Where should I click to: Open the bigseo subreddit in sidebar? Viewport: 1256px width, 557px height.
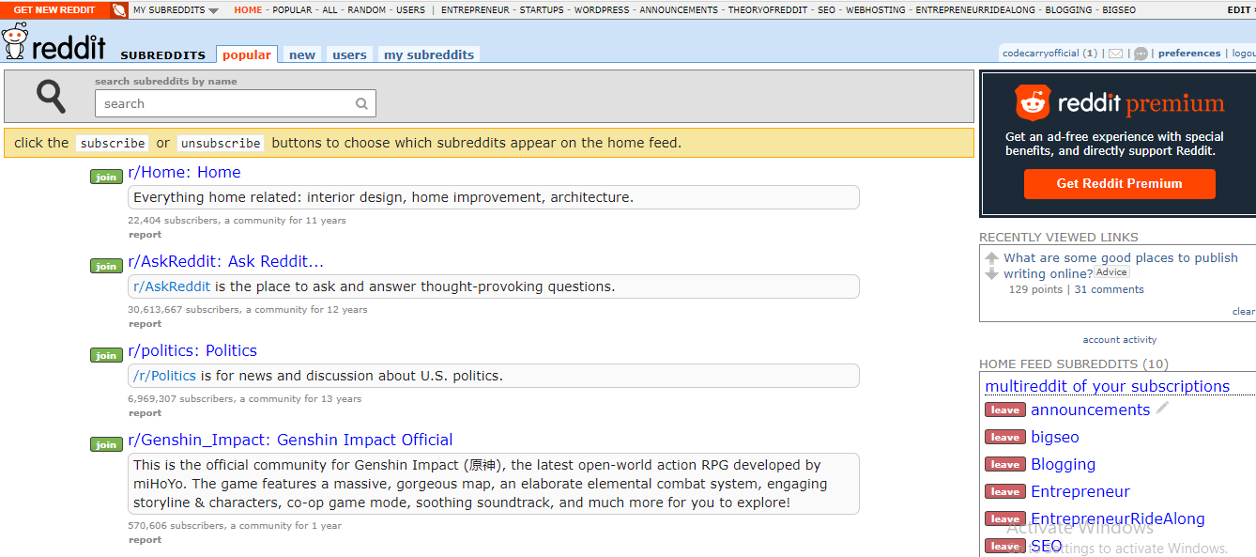coord(1055,437)
